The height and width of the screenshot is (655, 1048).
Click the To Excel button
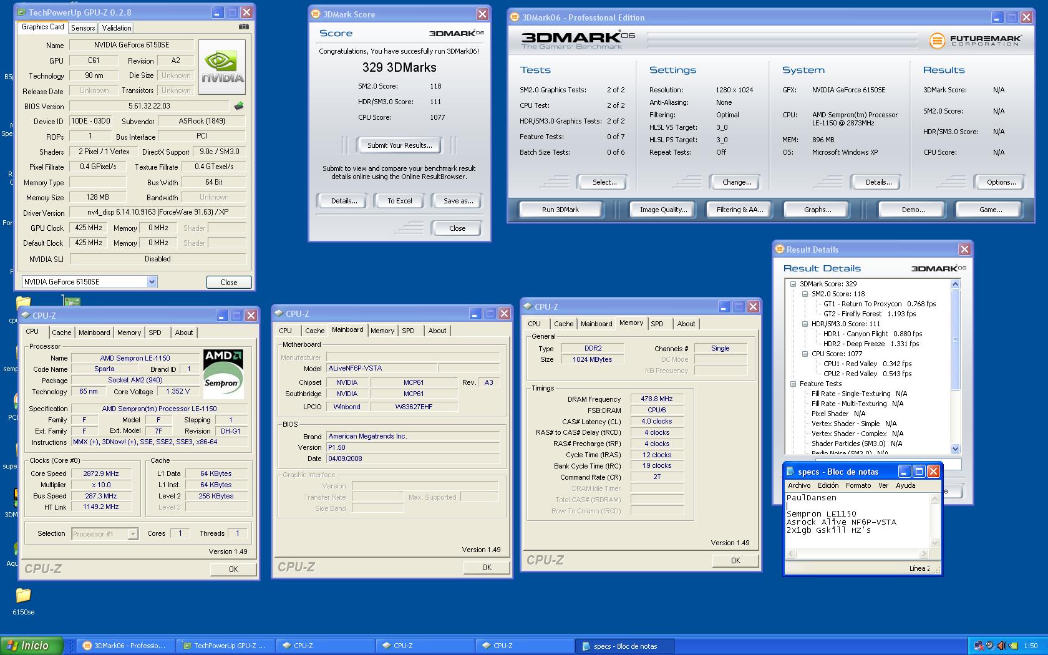[400, 201]
